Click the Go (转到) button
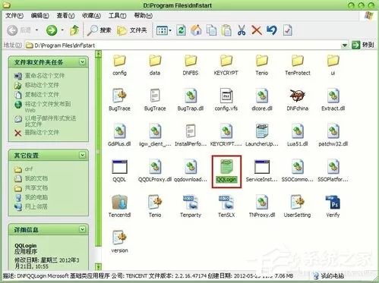The image size is (379, 283). 363,45
